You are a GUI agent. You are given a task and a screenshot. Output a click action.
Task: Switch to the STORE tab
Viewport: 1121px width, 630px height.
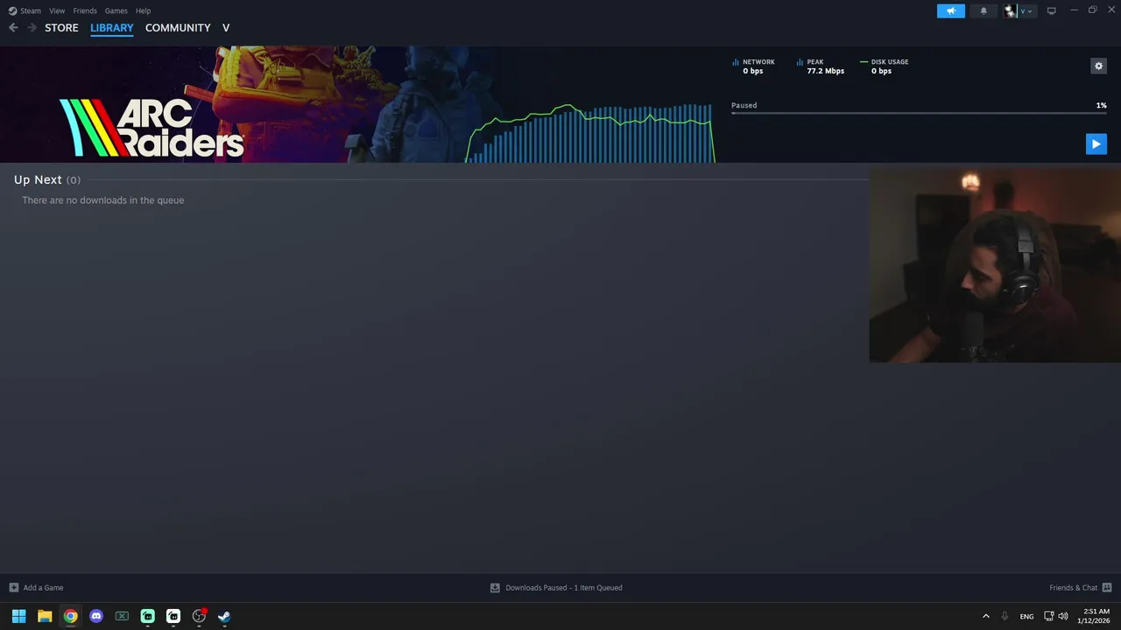61,28
